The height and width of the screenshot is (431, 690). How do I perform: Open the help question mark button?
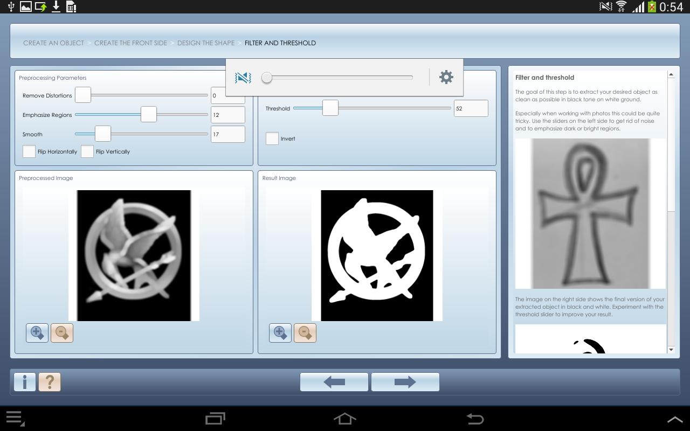click(50, 382)
